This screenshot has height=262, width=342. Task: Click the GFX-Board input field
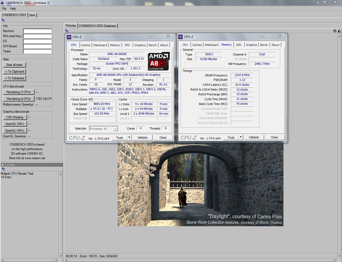point(37,46)
